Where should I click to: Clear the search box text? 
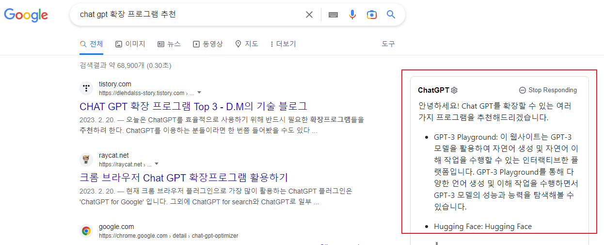309,15
